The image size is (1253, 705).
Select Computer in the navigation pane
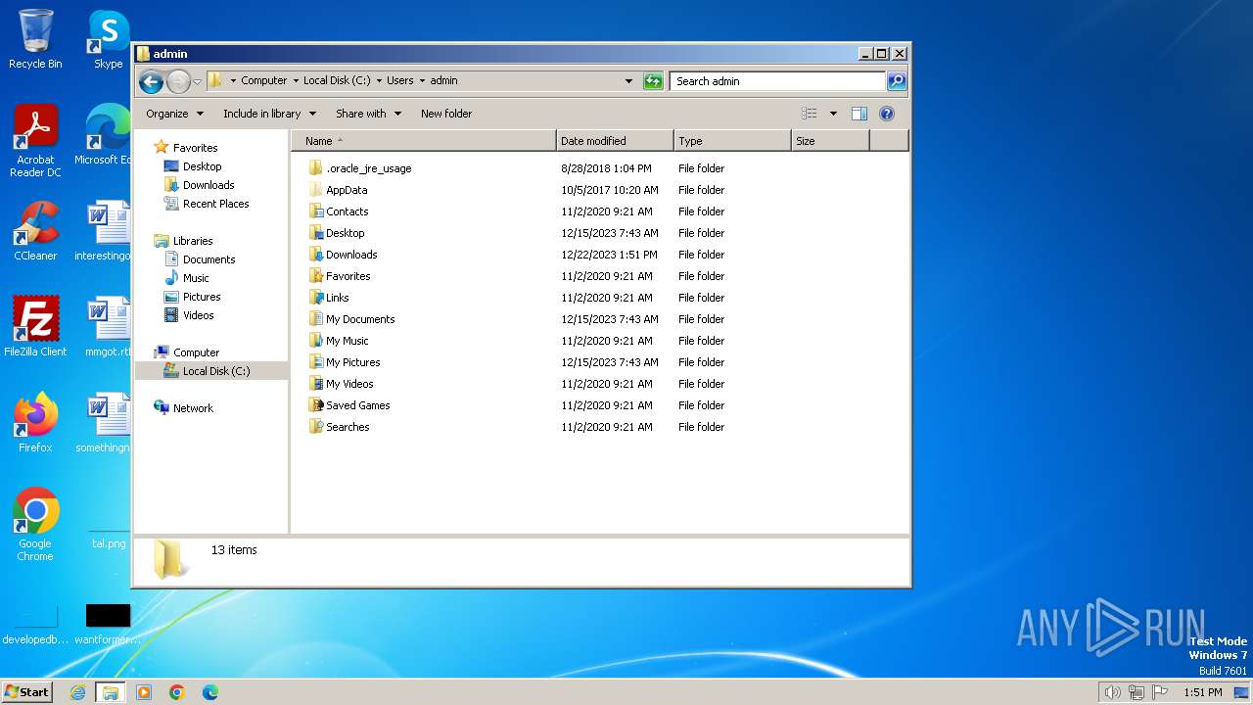click(x=196, y=352)
